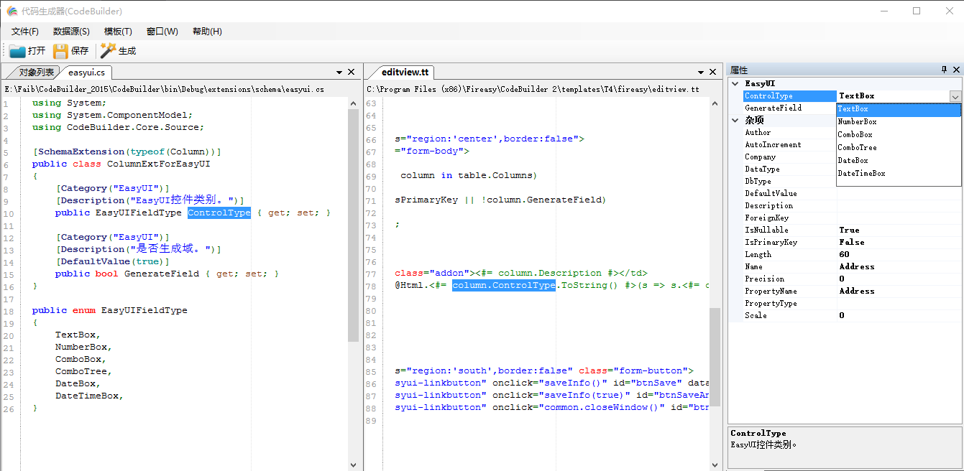This screenshot has height=471, width=964.
Task: Close the easyui.cs editor pane
Action: coord(350,72)
